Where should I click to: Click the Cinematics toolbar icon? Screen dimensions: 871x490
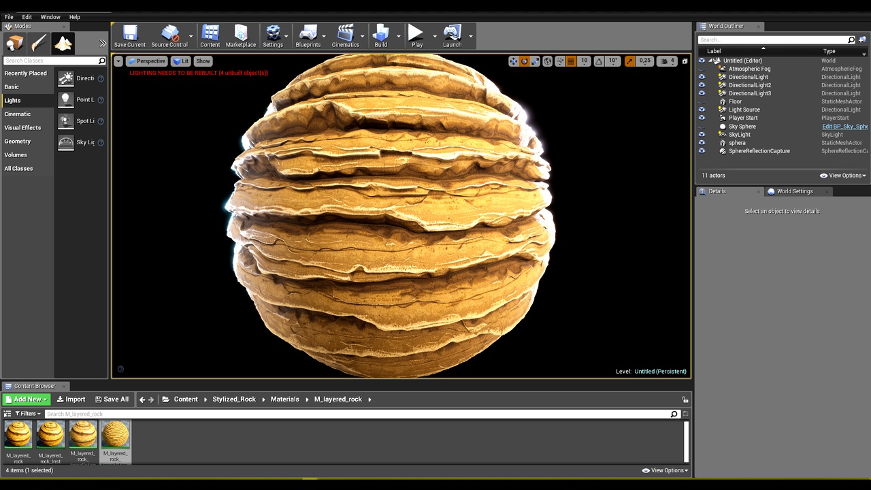coord(346,36)
